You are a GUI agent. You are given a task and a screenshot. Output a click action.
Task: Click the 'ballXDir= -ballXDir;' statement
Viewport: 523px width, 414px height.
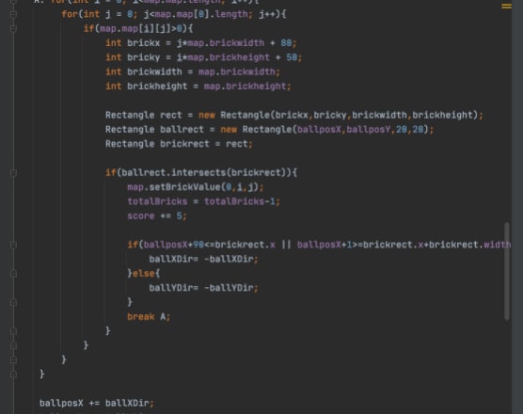click(x=203, y=259)
